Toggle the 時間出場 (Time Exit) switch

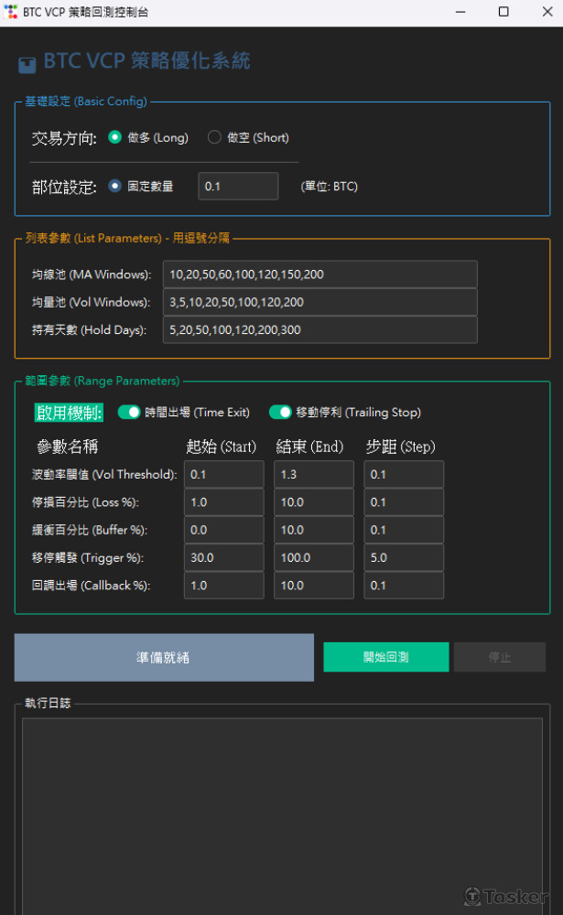(x=129, y=412)
